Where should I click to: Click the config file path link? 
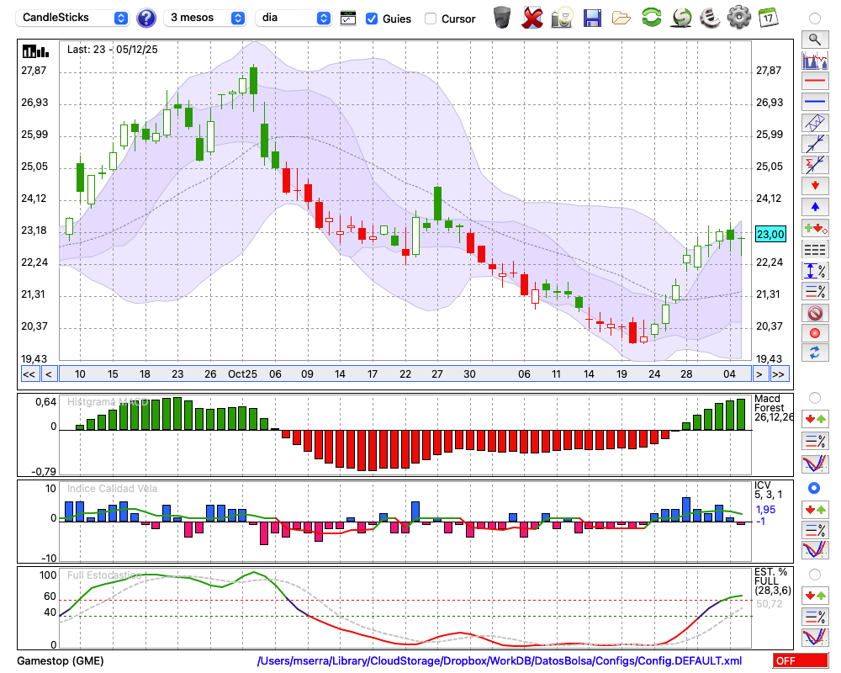500,661
